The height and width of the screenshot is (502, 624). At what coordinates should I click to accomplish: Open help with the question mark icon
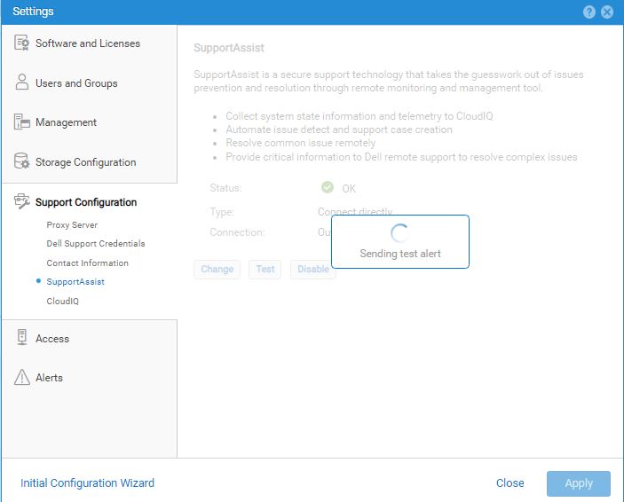589,12
